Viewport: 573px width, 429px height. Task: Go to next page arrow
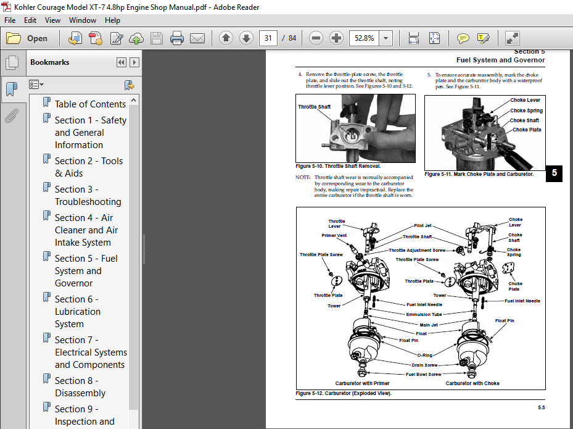click(246, 38)
